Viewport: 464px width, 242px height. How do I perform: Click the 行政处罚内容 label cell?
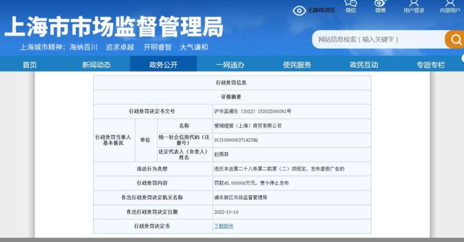tap(153, 183)
